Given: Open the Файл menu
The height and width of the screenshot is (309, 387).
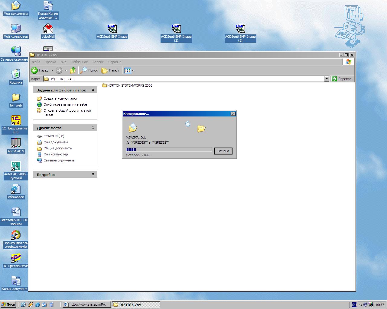Looking at the screenshot, I should pyautogui.click(x=36, y=62).
